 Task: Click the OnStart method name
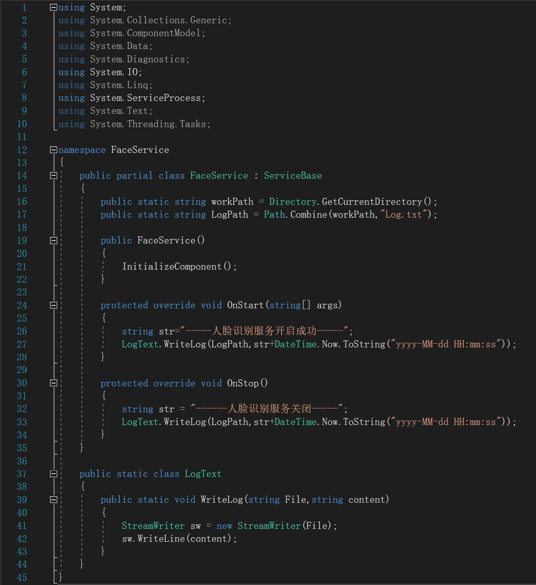coord(245,305)
